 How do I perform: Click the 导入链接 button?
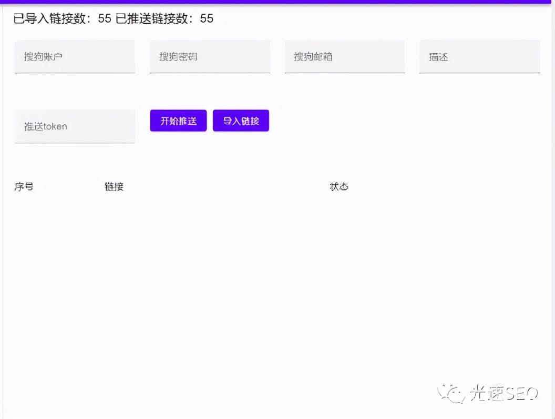click(241, 121)
